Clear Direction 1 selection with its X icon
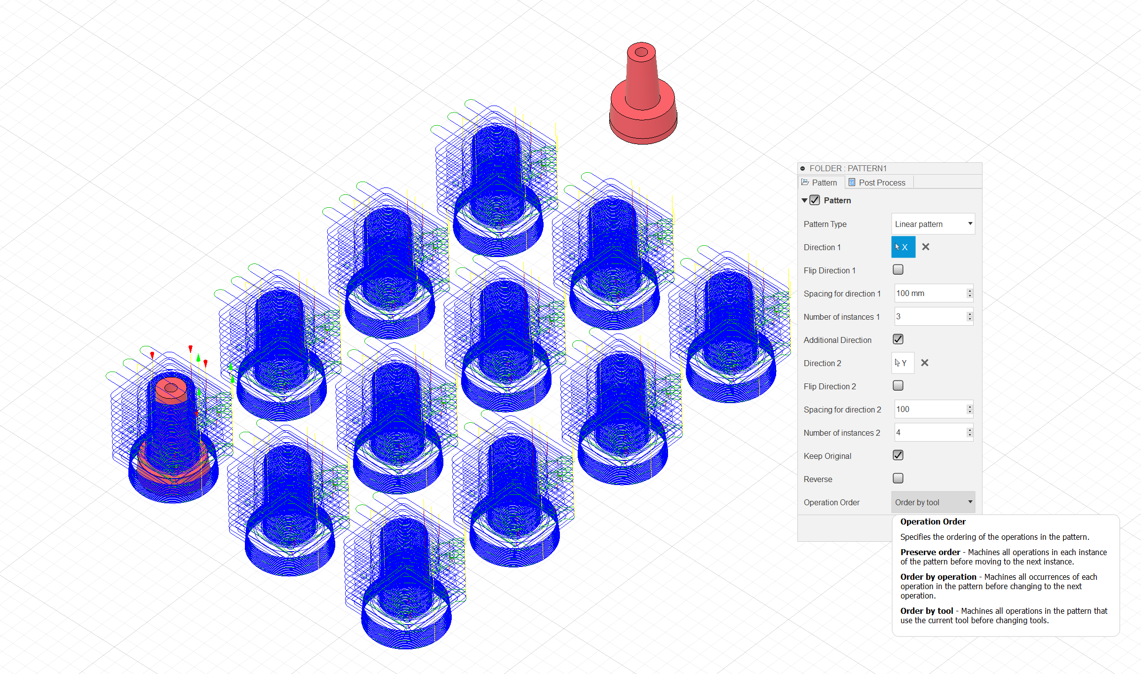 pos(926,247)
